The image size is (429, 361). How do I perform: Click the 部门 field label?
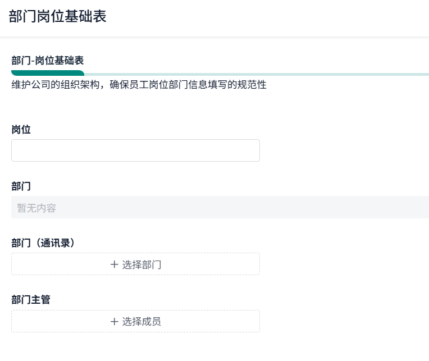21,186
